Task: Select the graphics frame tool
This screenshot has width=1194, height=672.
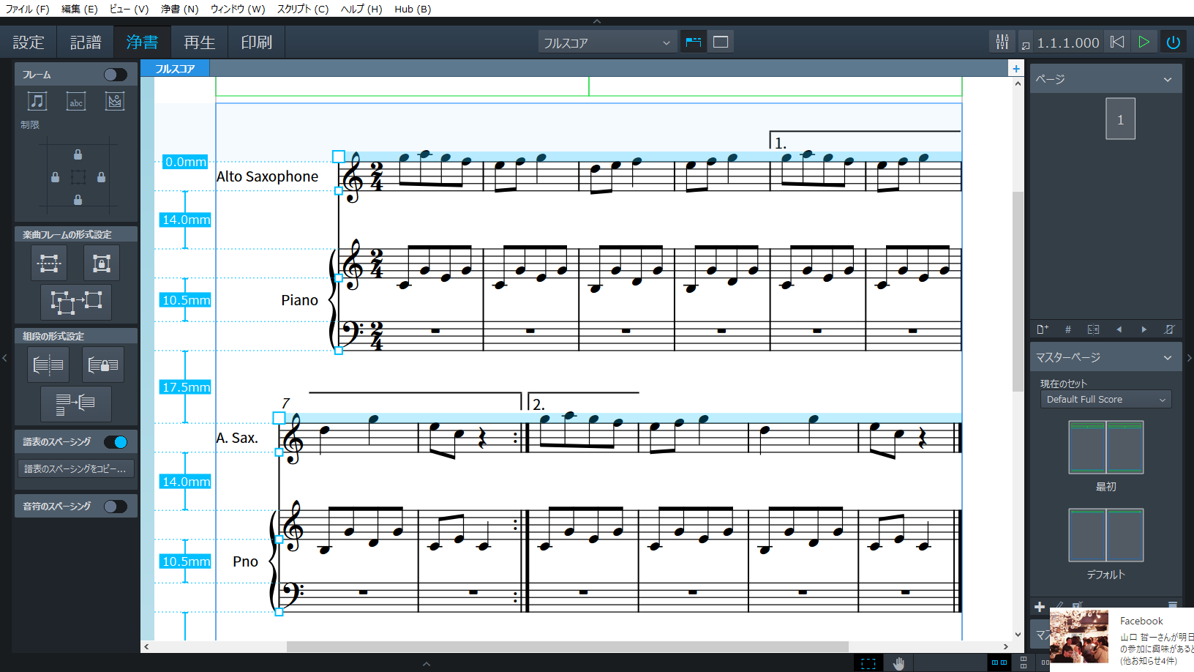Action: pyautogui.click(x=115, y=101)
